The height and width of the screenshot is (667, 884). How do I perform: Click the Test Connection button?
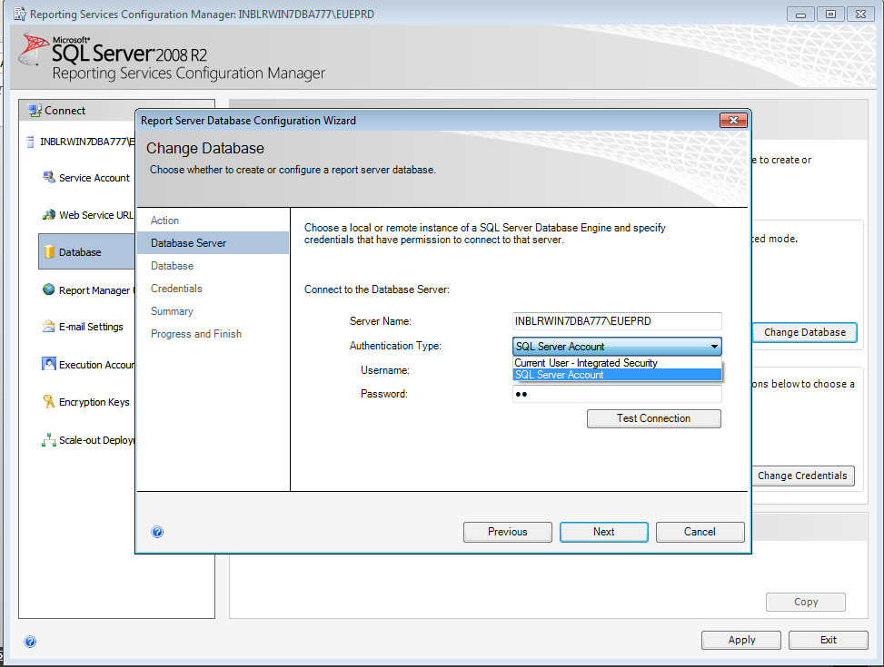tap(653, 418)
